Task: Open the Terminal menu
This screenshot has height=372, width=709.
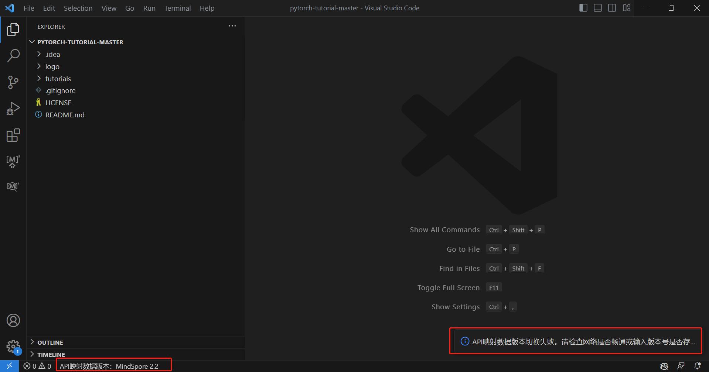Action: 177,8
